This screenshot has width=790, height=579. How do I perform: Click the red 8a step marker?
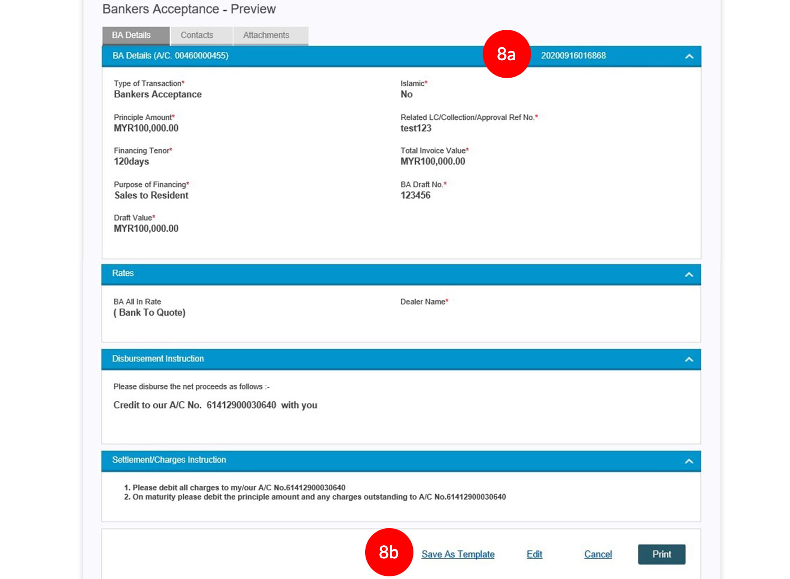(506, 54)
